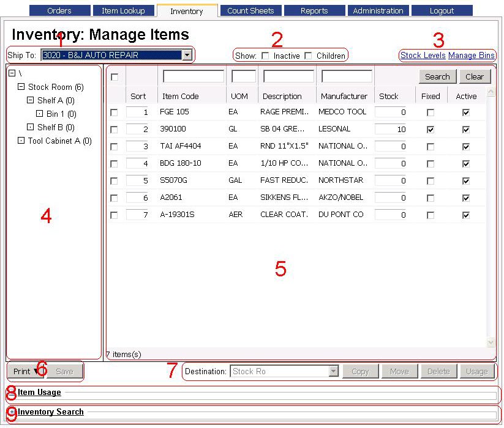
Task: Click the Search button
Action: click(x=437, y=76)
